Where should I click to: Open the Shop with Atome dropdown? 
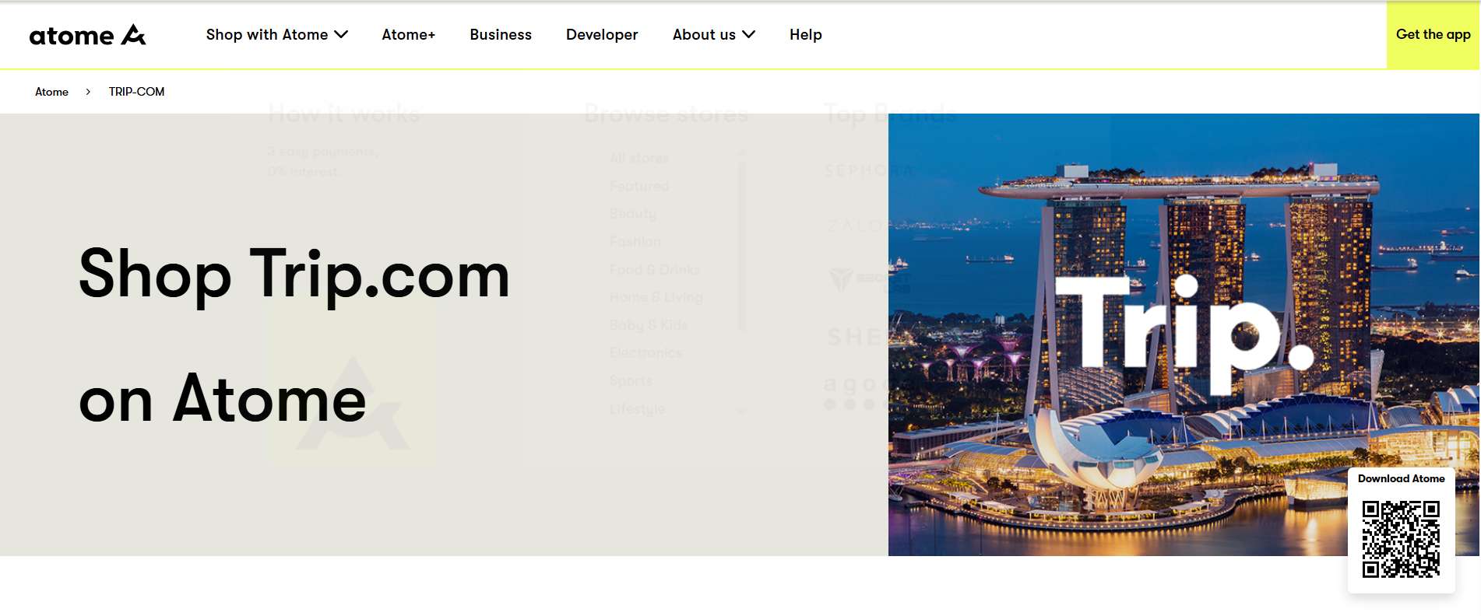pyautogui.click(x=276, y=35)
